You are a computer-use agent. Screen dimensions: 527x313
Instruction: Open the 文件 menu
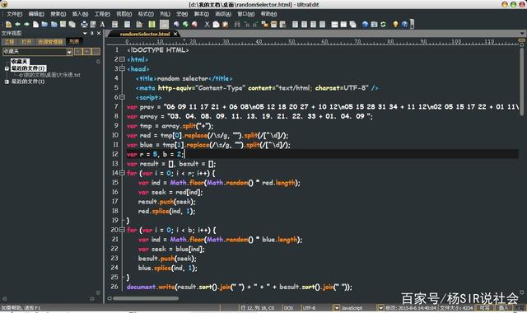[x=14, y=14]
